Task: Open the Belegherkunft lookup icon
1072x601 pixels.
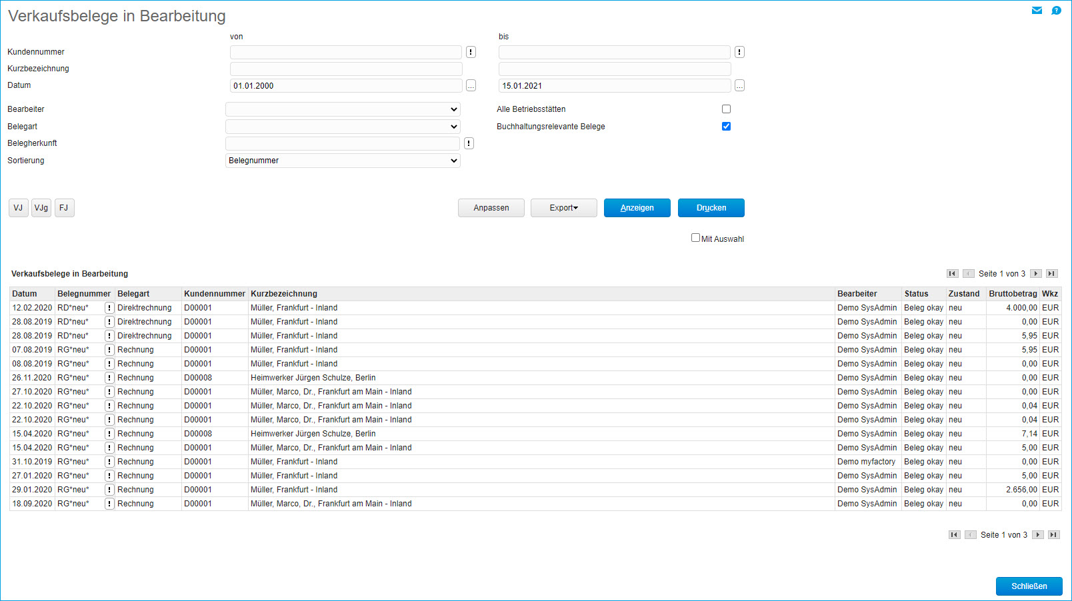Action: click(469, 143)
